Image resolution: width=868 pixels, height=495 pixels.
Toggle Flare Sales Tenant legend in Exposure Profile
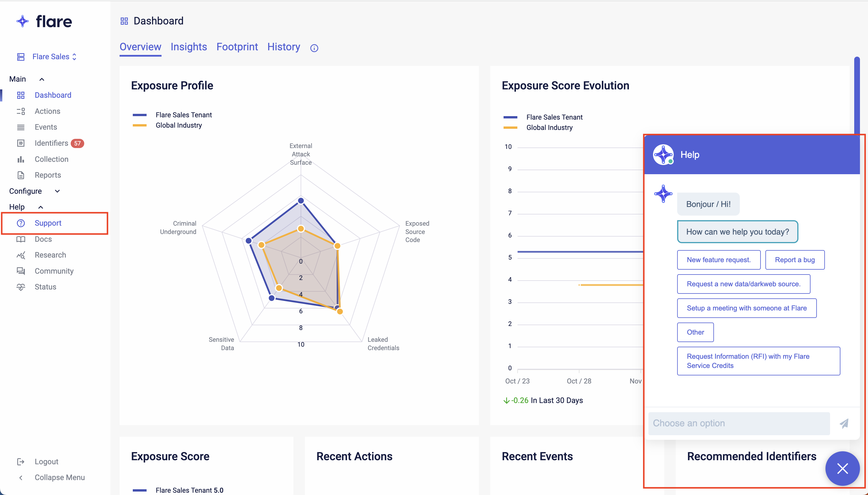[x=184, y=115]
